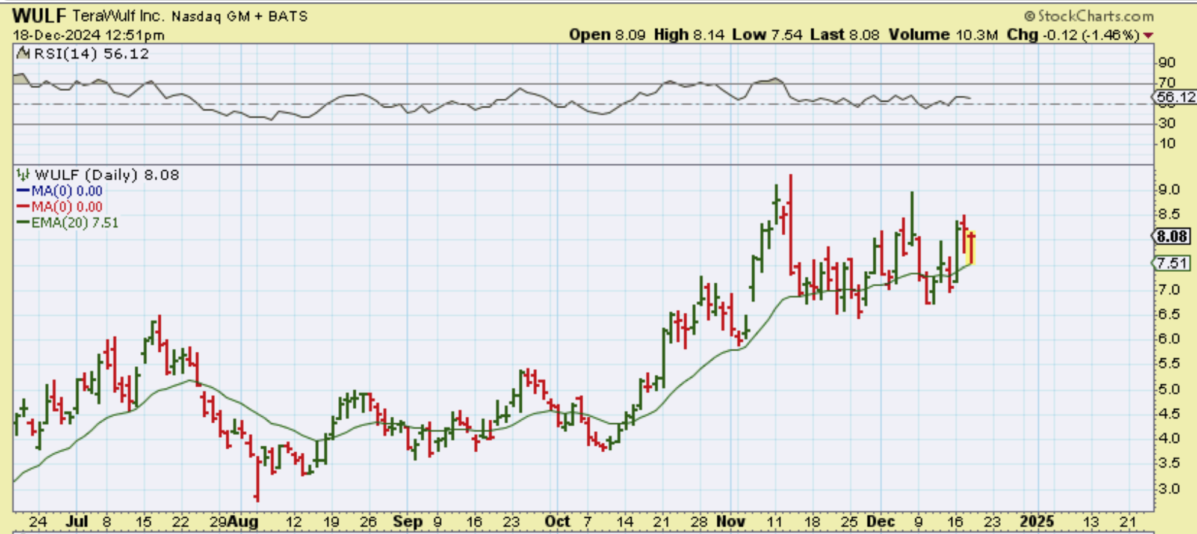Click the RSI axis label 70

click(x=1166, y=82)
